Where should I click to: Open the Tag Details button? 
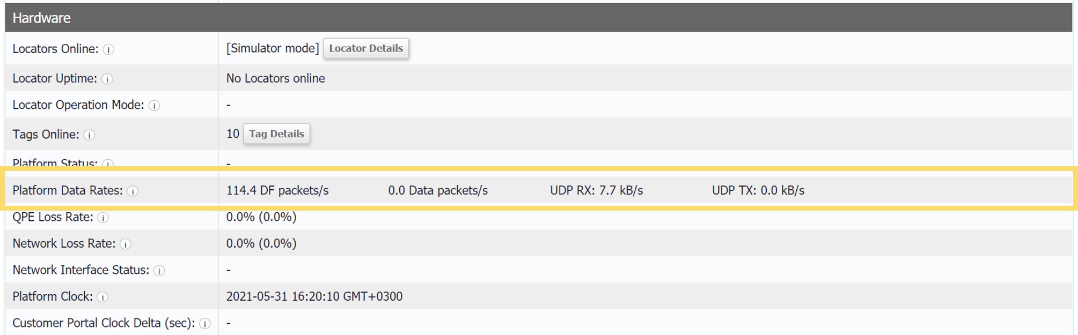pyautogui.click(x=276, y=134)
